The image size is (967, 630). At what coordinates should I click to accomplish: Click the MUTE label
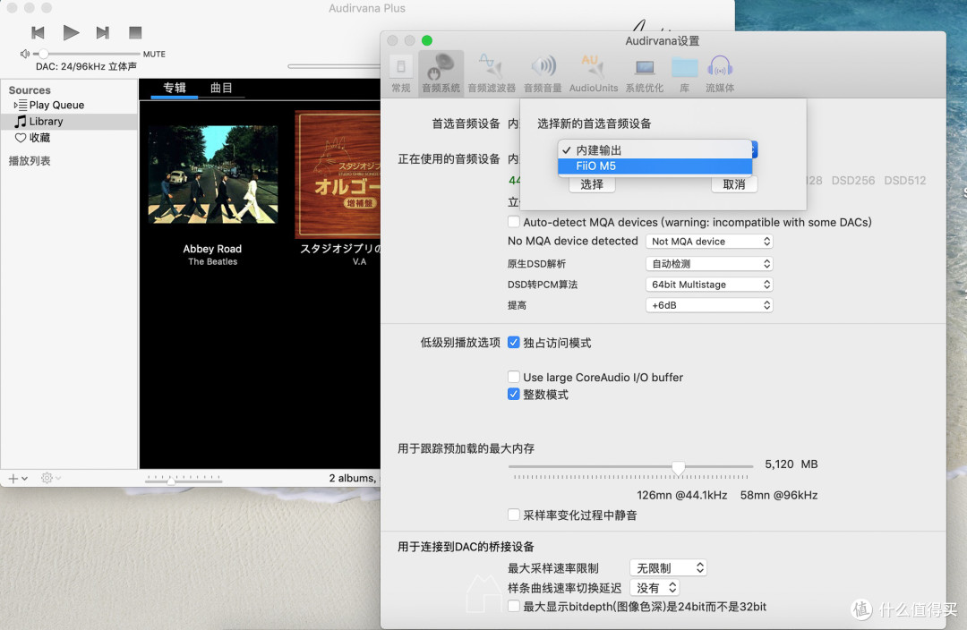[x=154, y=55]
